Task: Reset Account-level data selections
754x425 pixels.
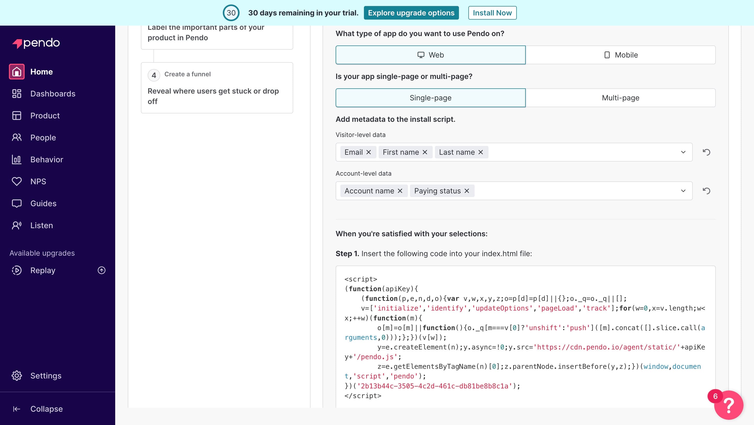Action: pyautogui.click(x=706, y=191)
